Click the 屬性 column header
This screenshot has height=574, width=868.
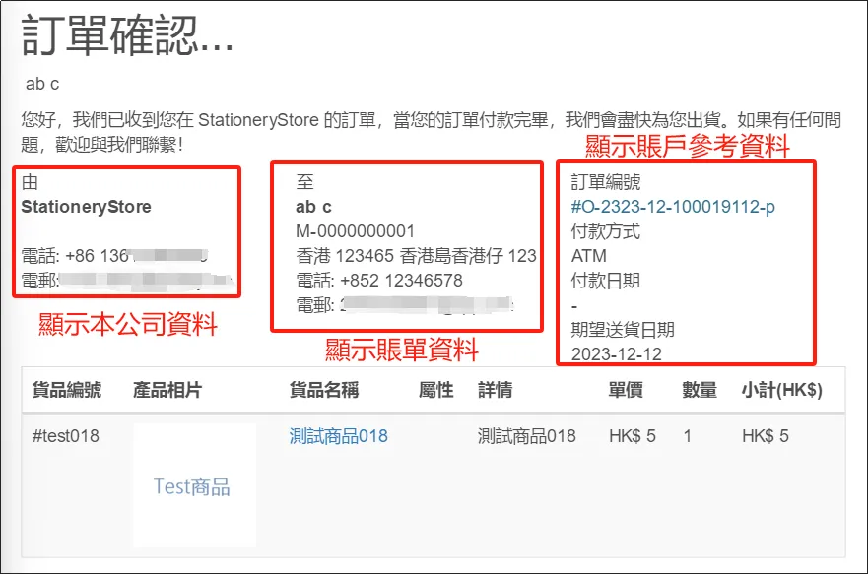pyautogui.click(x=436, y=390)
